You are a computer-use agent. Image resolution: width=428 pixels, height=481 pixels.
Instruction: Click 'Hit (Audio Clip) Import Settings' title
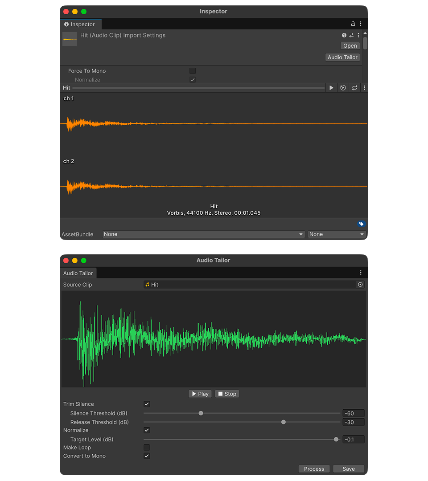[123, 35]
